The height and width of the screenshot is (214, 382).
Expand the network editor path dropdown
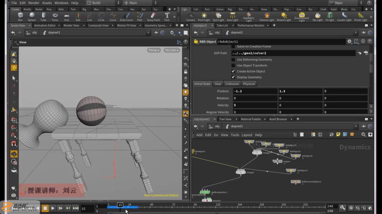pos(356,126)
